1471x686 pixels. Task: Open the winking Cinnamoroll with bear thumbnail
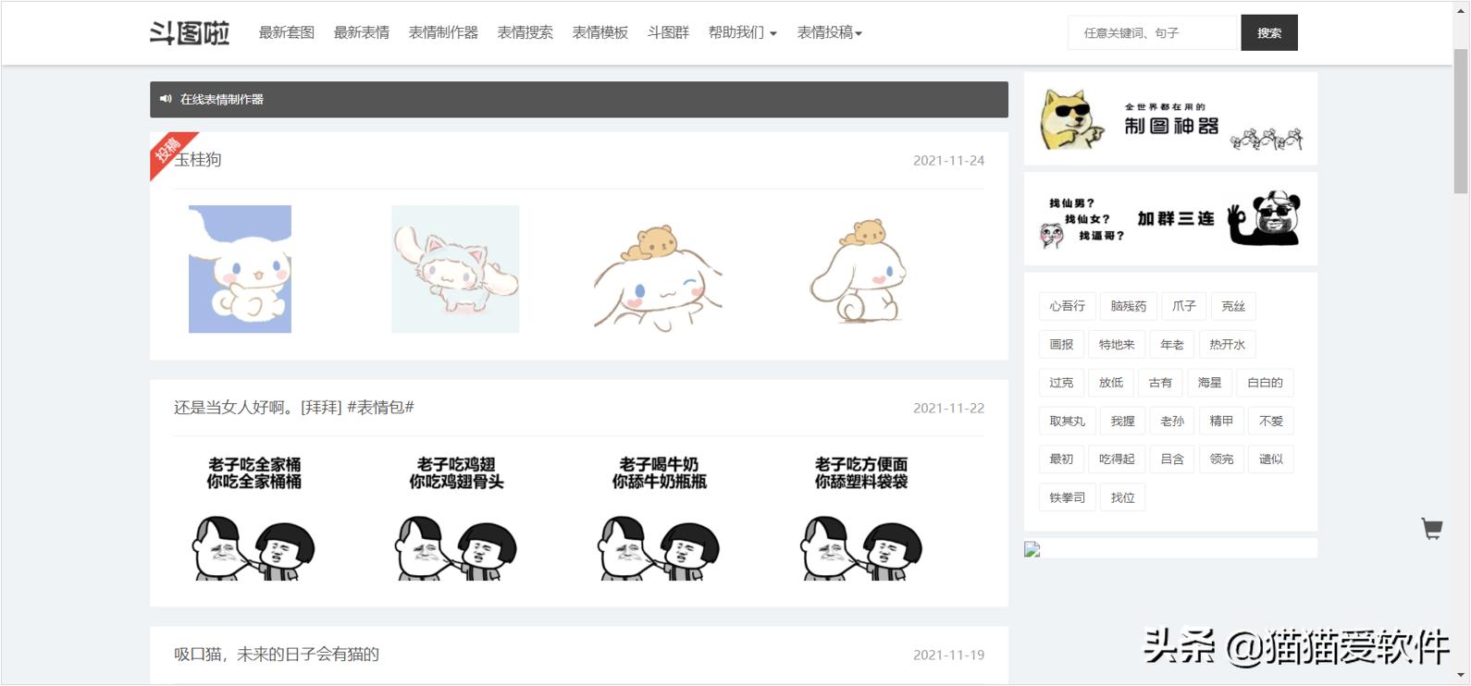(658, 276)
